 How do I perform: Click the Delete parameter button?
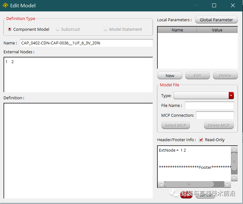coord(225,76)
